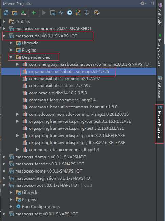This screenshot has height=221, width=165.
Task: Expand masboss-home module arrow
Action: [x=4, y=171]
